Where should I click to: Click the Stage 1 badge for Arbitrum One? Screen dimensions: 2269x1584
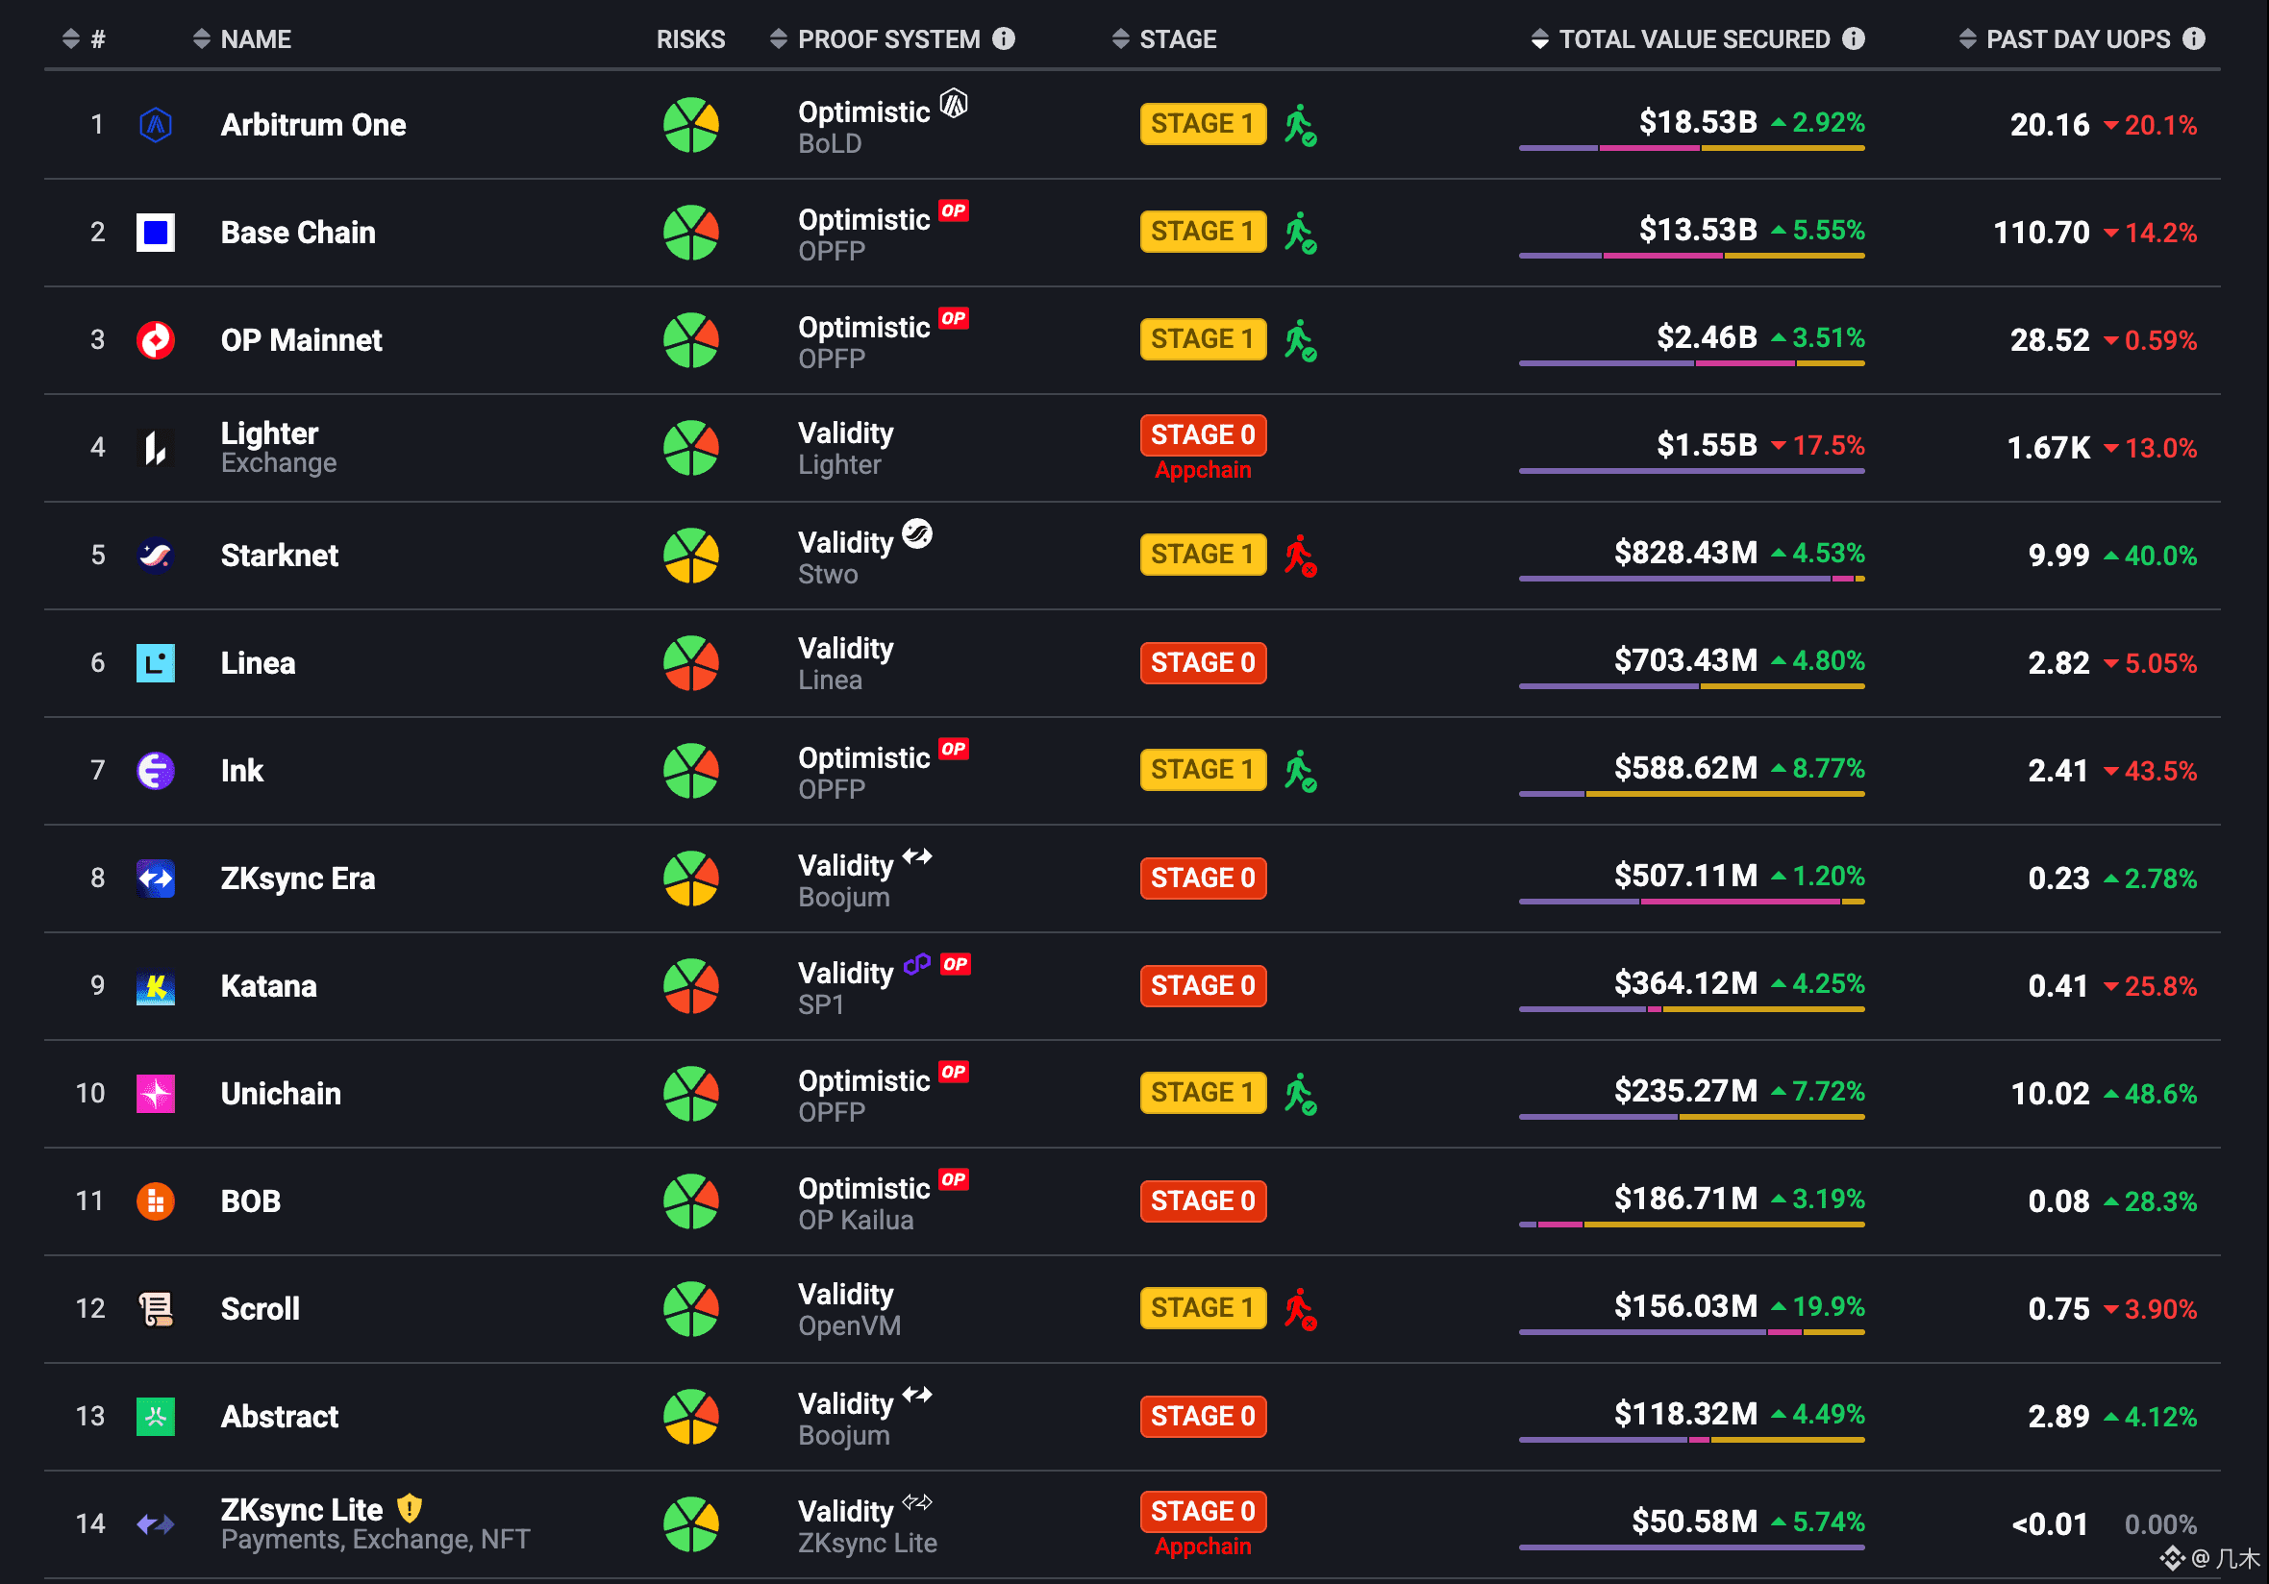pyautogui.click(x=1202, y=125)
